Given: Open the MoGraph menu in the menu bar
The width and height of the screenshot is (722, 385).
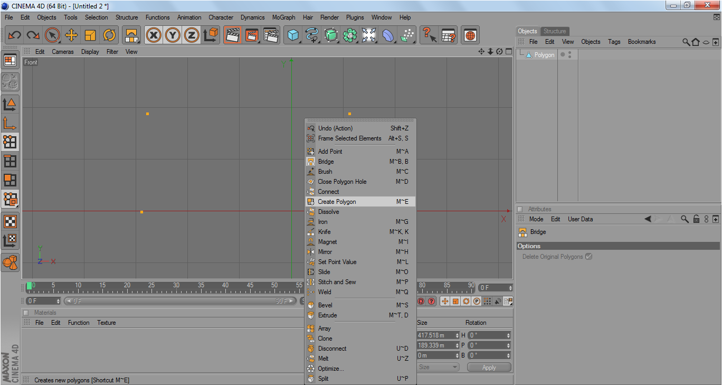Looking at the screenshot, I should point(284,17).
